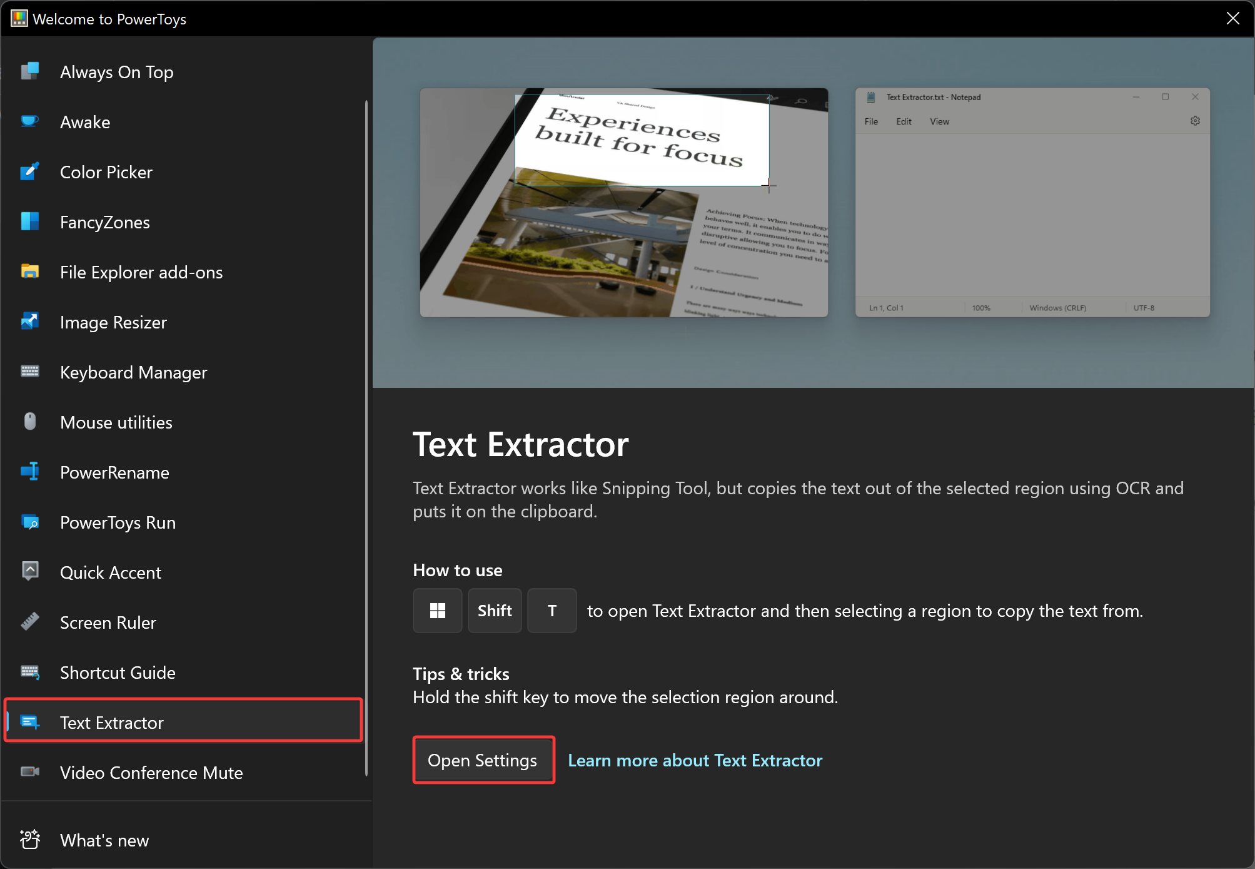
Task: Select Keyboard Manager in the list
Action: (x=183, y=372)
